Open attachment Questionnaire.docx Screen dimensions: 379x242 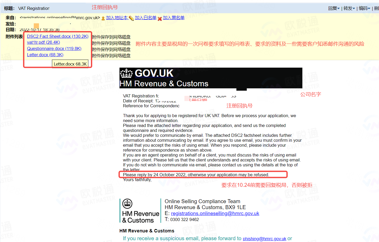point(54,48)
